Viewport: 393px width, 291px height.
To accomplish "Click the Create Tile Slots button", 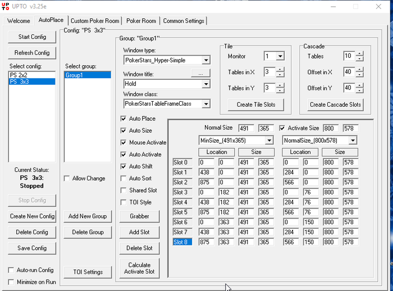I will click(255, 105).
